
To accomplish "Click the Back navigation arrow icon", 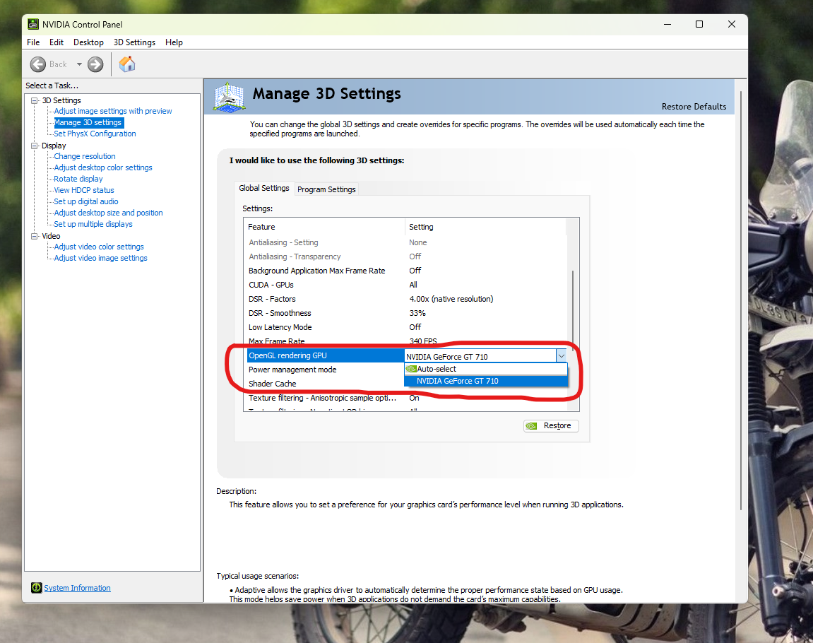I will [x=39, y=64].
